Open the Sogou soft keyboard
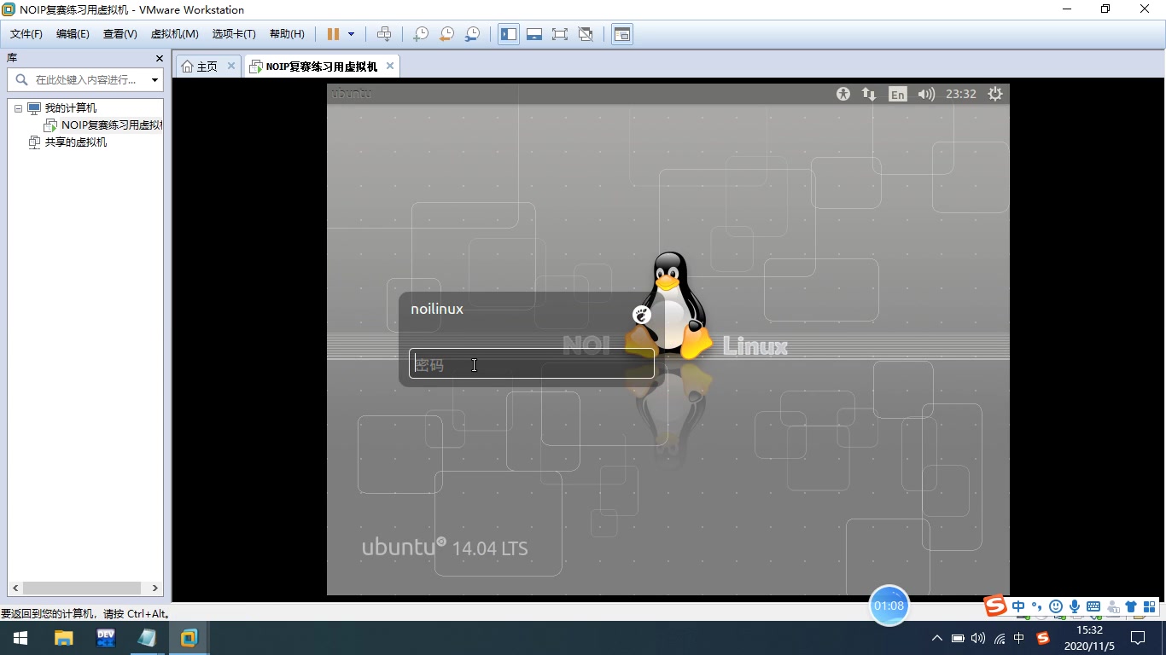The image size is (1166, 655). point(1093,606)
